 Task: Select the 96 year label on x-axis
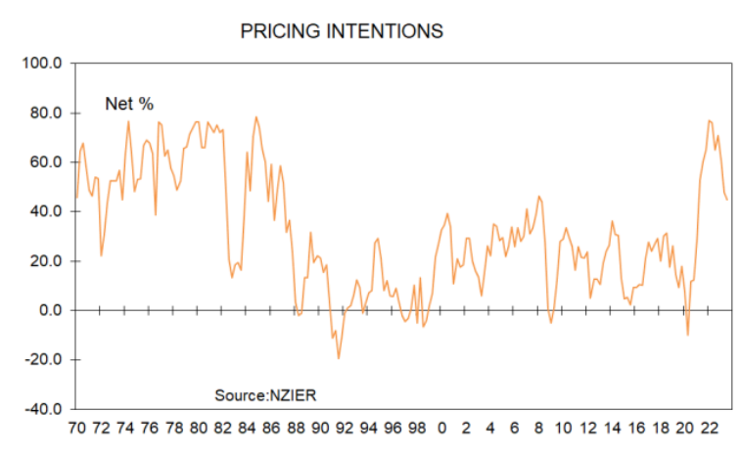[393, 429]
